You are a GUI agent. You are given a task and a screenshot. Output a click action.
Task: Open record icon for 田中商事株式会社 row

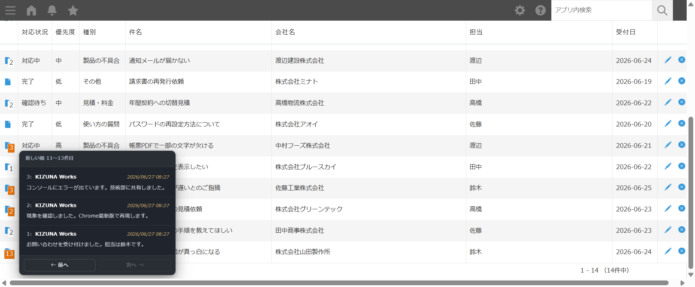[x=9, y=231]
